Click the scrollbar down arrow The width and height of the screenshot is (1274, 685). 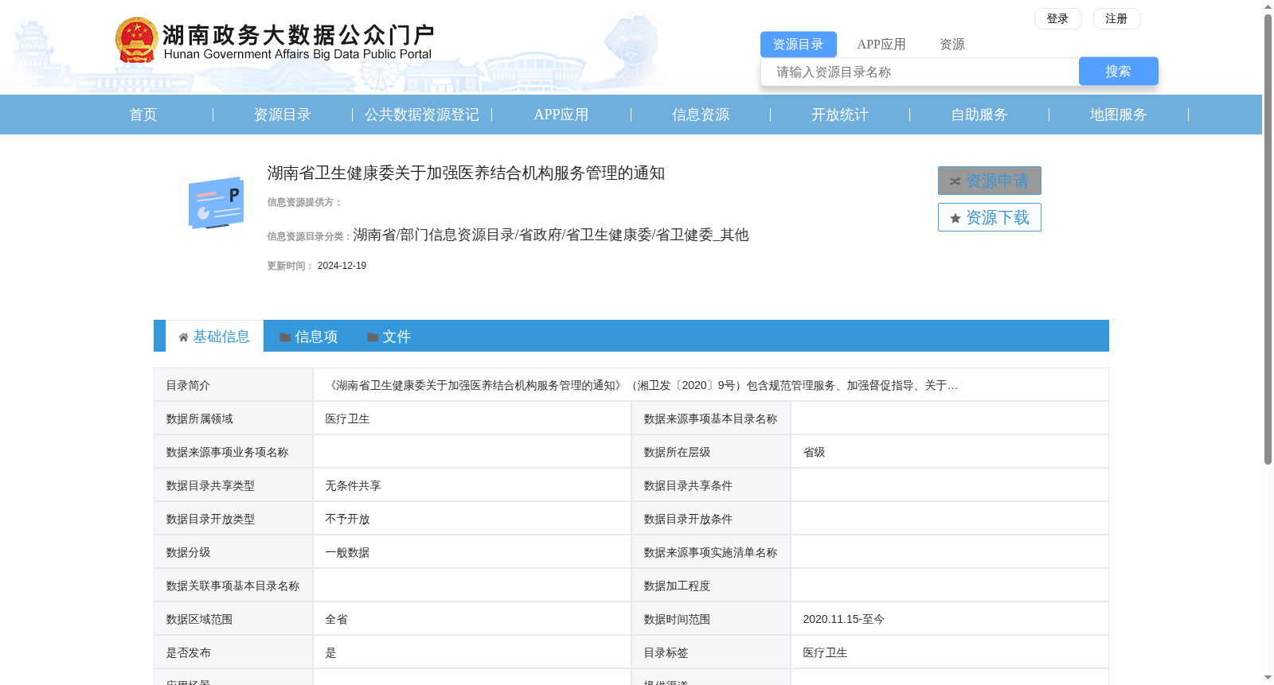point(1268,679)
